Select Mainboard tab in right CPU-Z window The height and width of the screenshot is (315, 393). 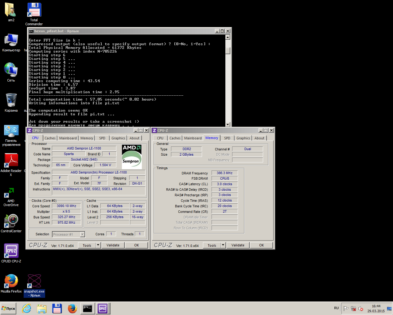(193, 138)
